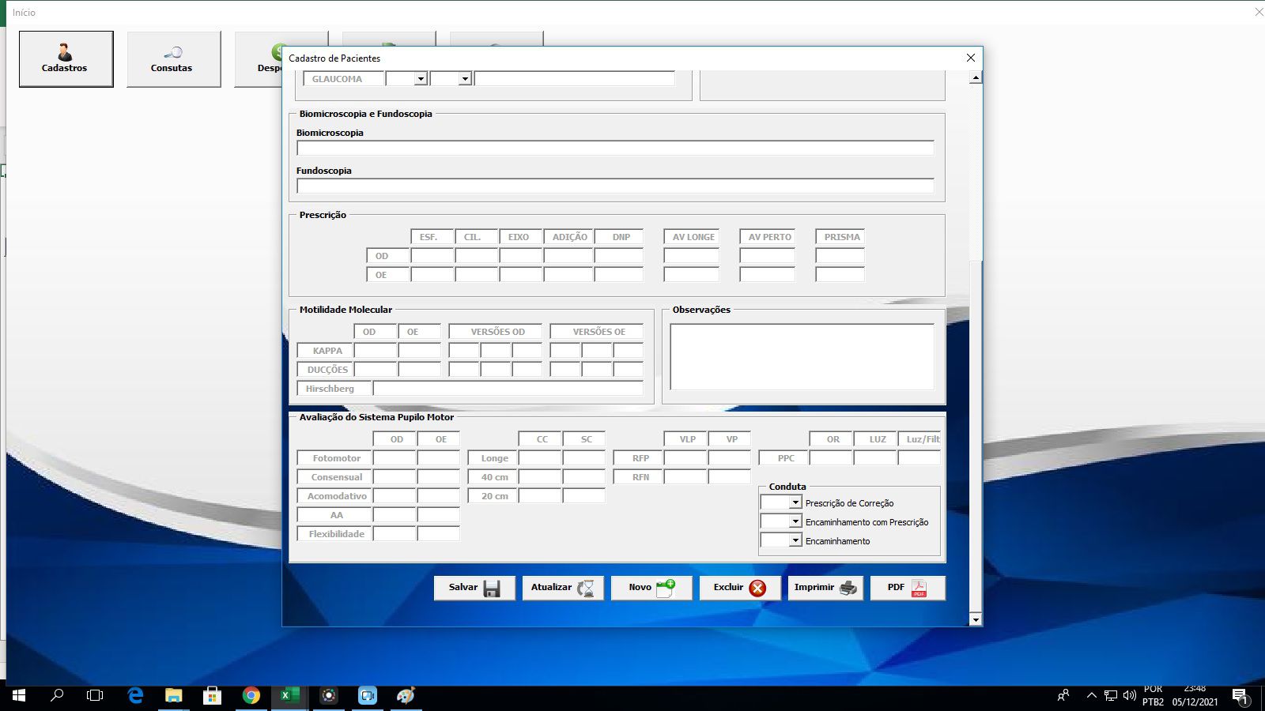Click GLAUCOMA notes text field
The height and width of the screenshot is (711, 1265).
[x=575, y=79]
